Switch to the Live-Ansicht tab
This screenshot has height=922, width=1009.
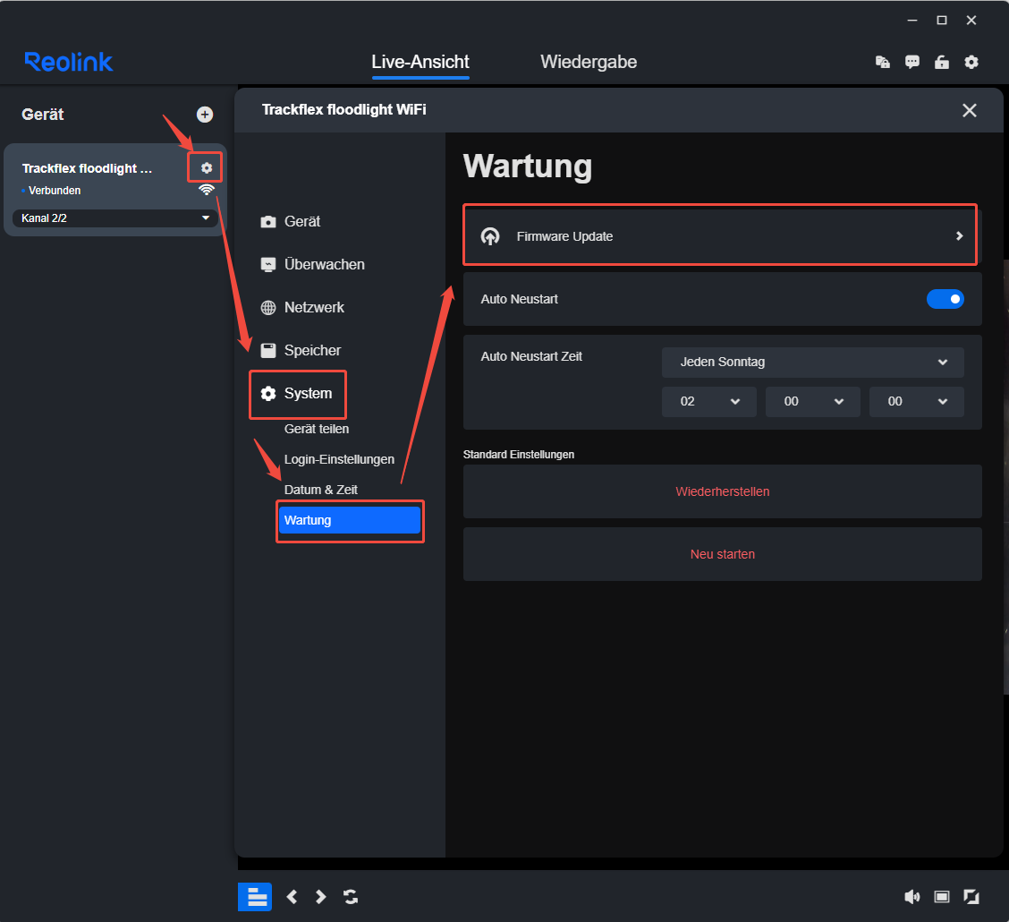(x=420, y=62)
